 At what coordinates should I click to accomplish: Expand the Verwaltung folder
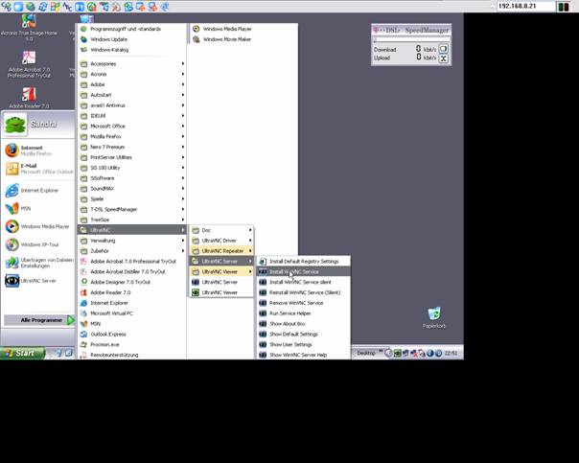[132, 241]
